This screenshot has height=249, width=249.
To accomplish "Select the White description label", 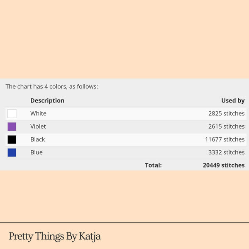I will coord(38,114).
